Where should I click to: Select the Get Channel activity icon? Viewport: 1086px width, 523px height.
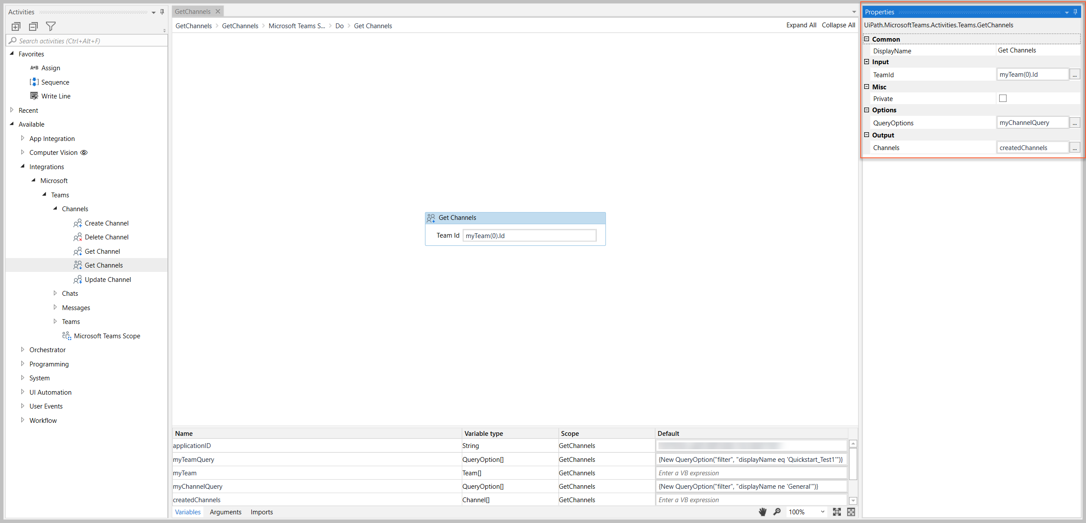(x=78, y=252)
